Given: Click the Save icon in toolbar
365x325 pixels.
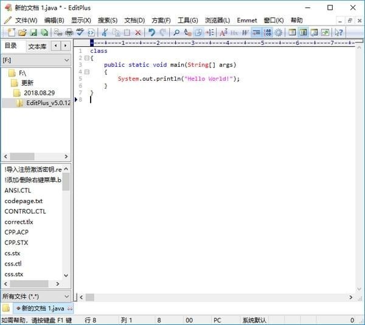Looking at the screenshot, I should (x=33, y=32).
